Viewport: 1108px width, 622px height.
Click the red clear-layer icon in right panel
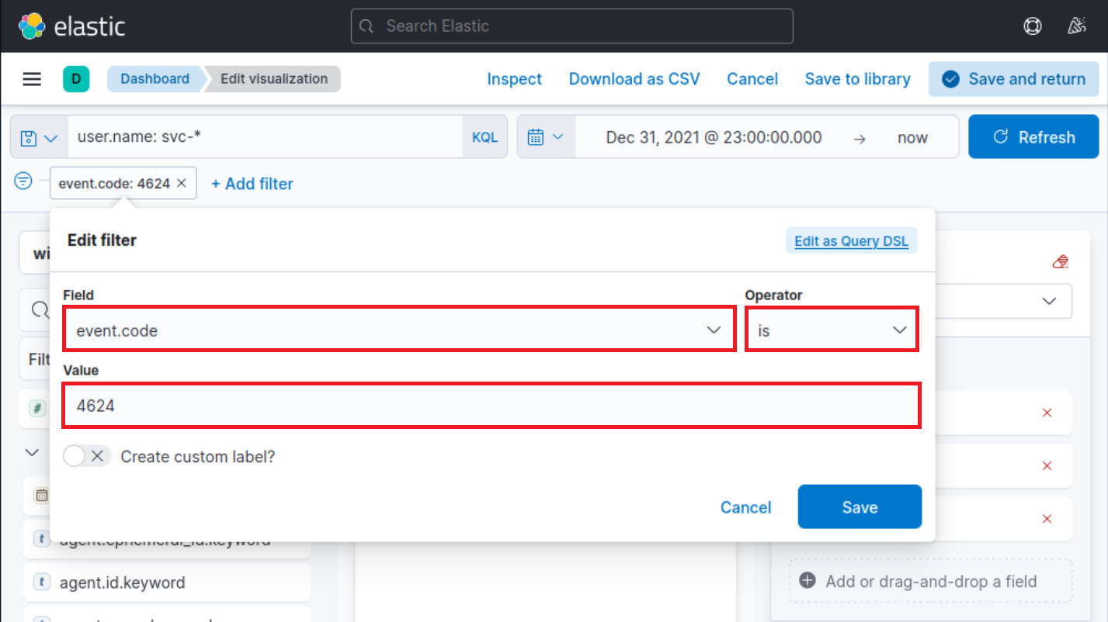[1060, 261]
